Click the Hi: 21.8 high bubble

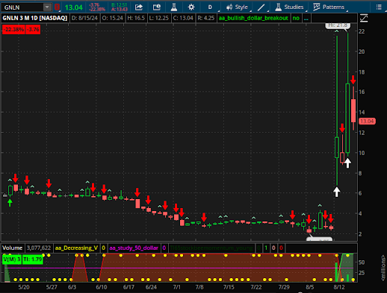tap(338, 25)
